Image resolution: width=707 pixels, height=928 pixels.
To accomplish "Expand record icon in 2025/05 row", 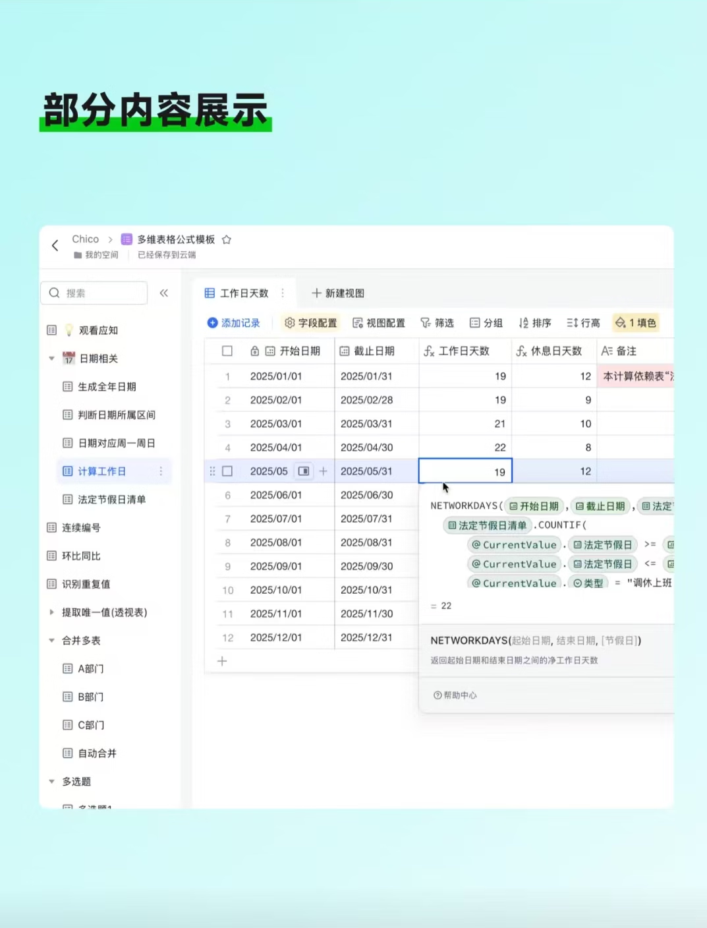I will (x=304, y=471).
